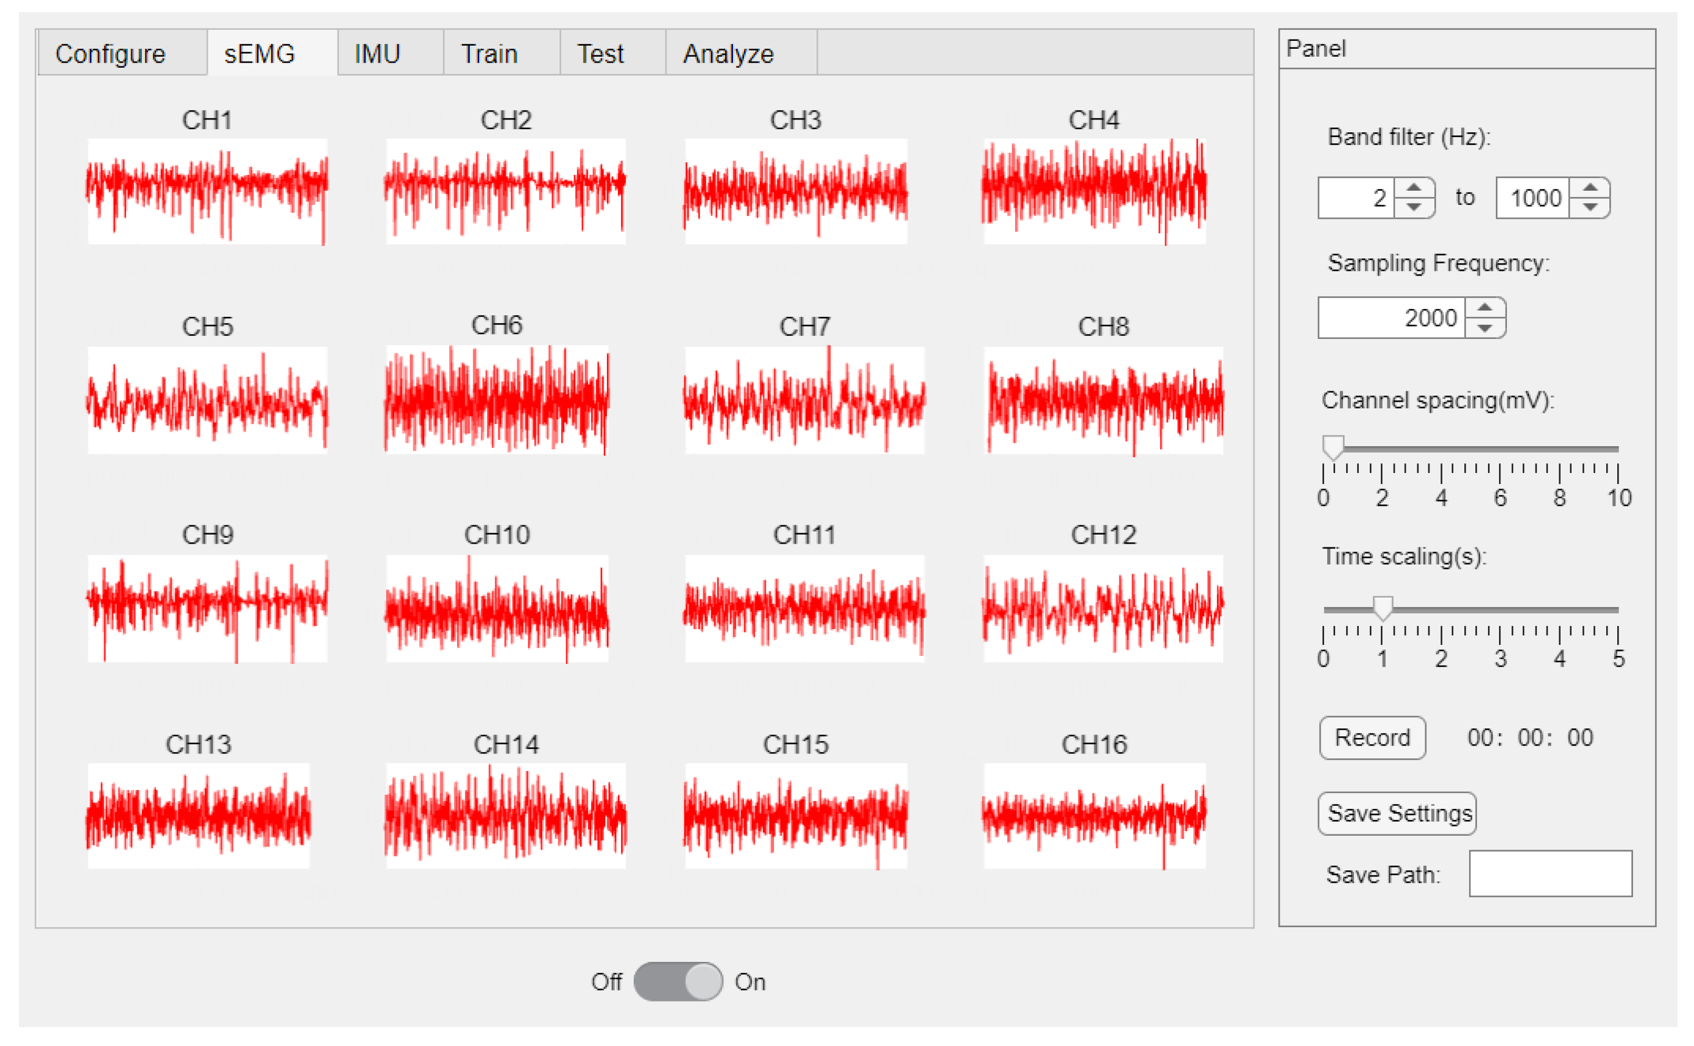Focus the Save Path input field
The height and width of the screenshot is (1046, 1694).
click(1550, 873)
